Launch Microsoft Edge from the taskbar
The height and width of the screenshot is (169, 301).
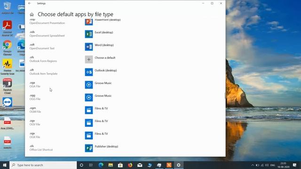click(x=101, y=165)
